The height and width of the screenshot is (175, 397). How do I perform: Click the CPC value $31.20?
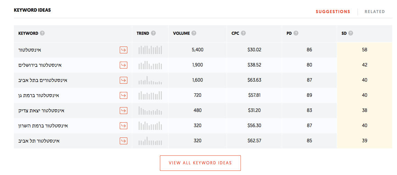tap(254, 111)
